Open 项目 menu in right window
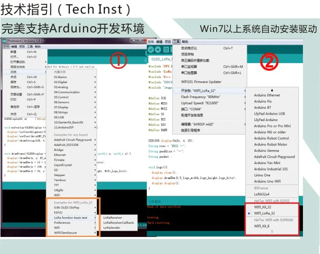The width and height of the screenshot is (320, 254). (x=168, y=42)
